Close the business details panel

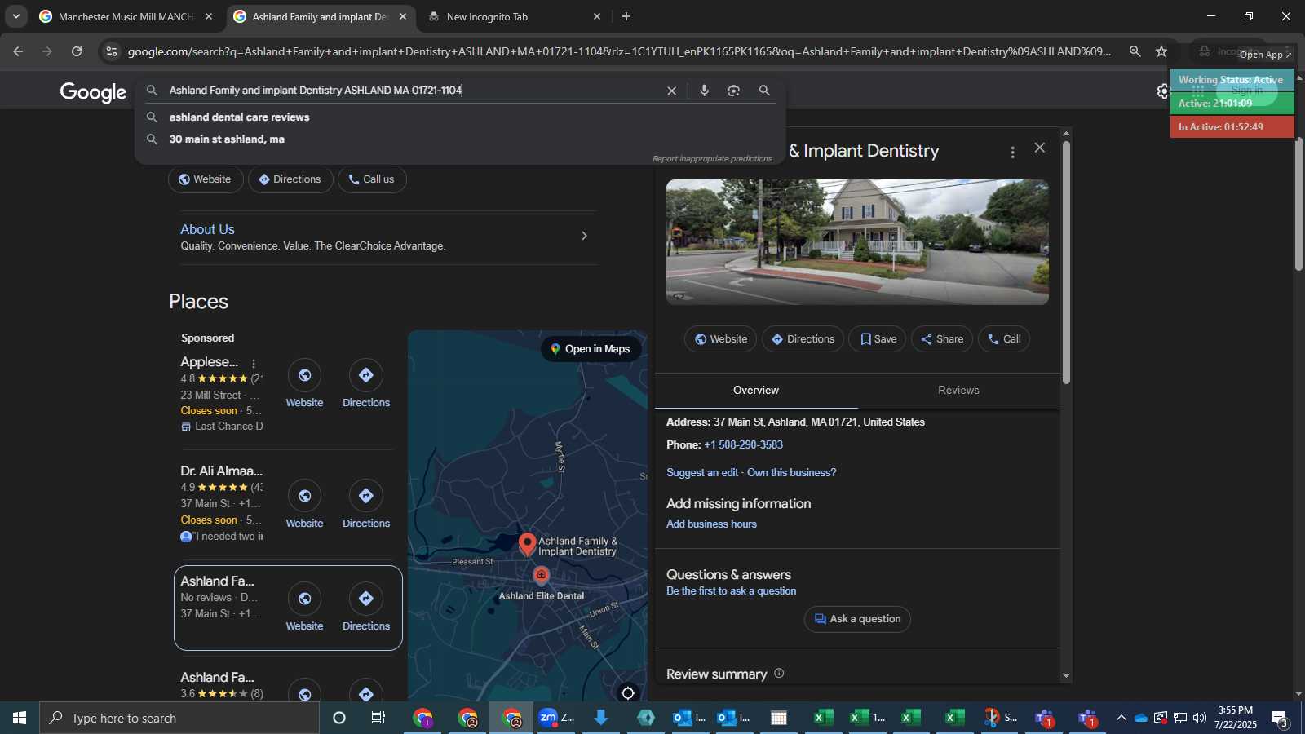point(1039,148)
